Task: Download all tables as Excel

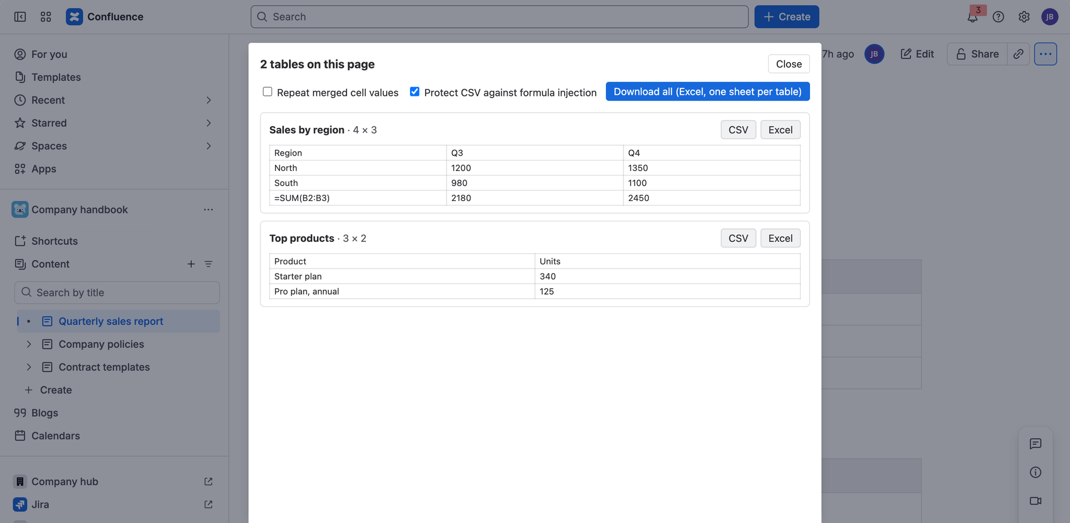Action: [708, 92]
